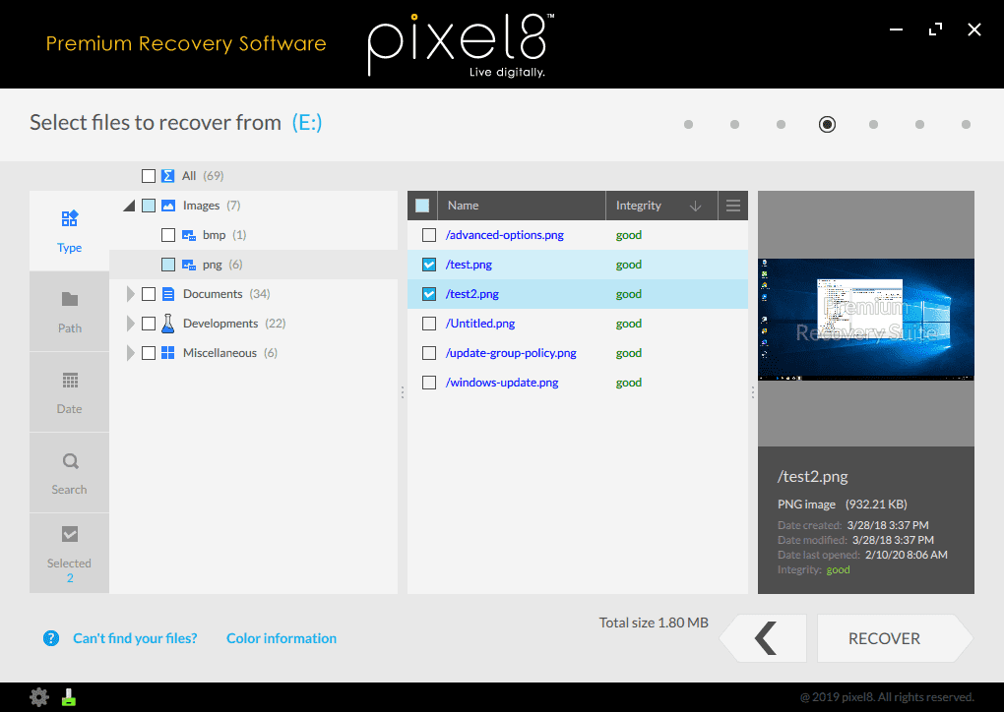Toggle select-all checkbox in file list header
This screenshot has height=712, width=1004.
coord(422,206)
